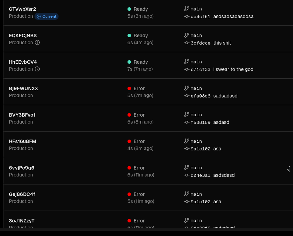The image size is (293, 236).
Task: Click the branch icon in the 6vvjPc9q6 row
Action: tap(187, 167)
